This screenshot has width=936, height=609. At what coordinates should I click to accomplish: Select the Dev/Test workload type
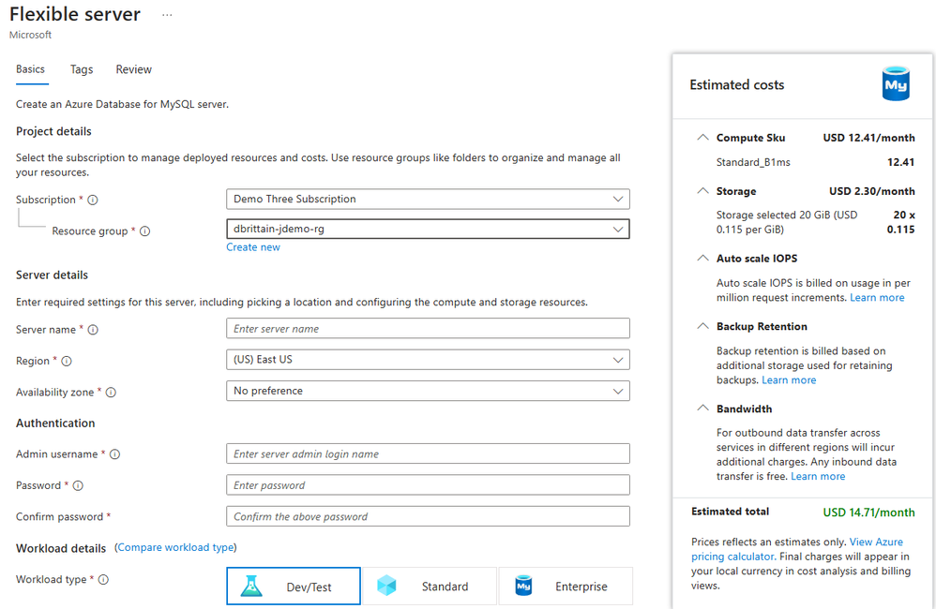[x=294, y=587]
